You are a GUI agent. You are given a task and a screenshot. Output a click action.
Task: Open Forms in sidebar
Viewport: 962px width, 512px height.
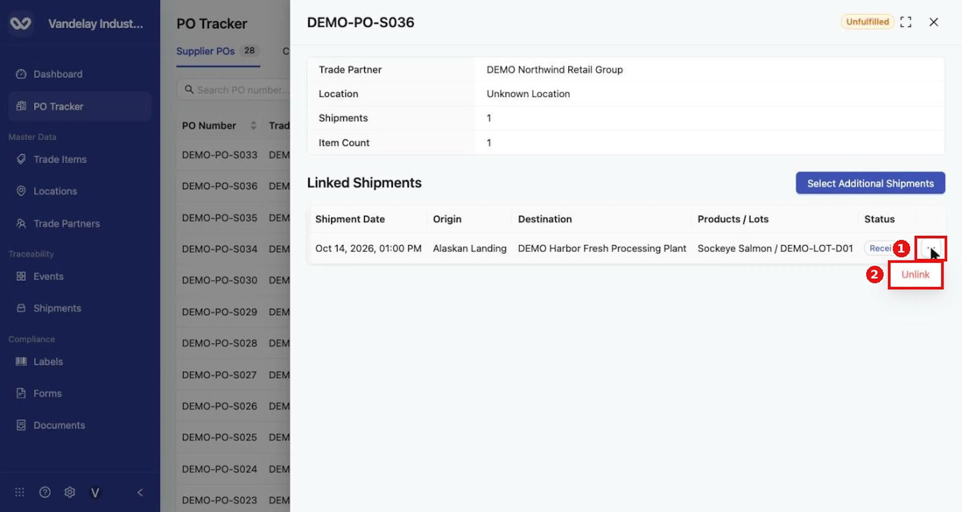(80, 393)
